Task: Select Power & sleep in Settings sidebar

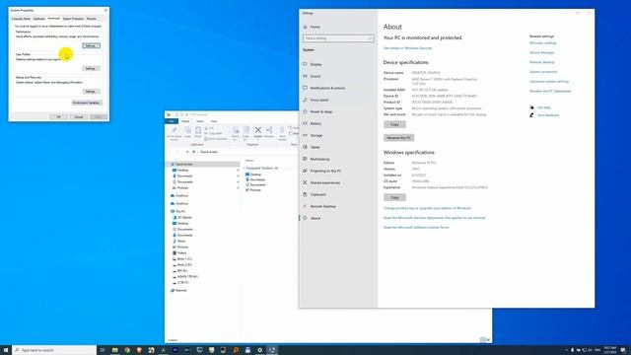Action: (x=321, y=111)
